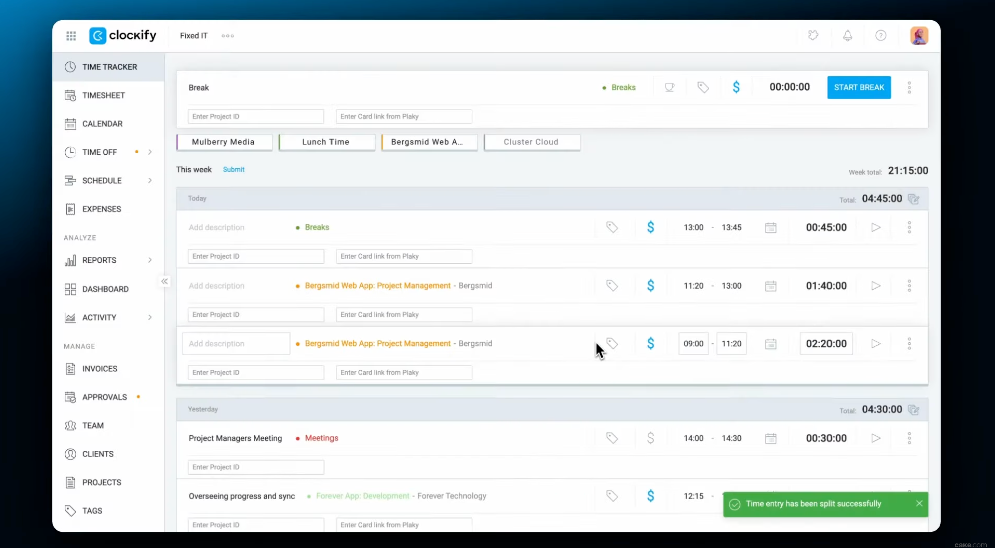Viewport: 995px width, 548px height.
Task: Toggle billable on the 09:00-11:20 entry
Action: [x=650, y=344]
